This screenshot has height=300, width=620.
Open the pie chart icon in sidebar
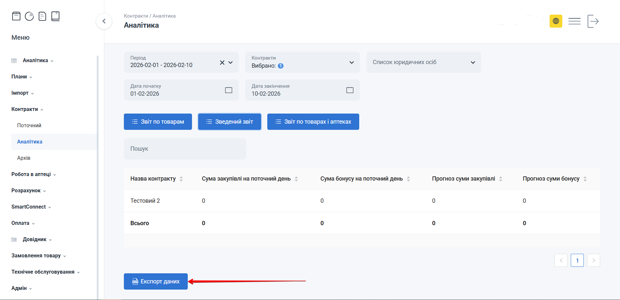tap(29, 16)
